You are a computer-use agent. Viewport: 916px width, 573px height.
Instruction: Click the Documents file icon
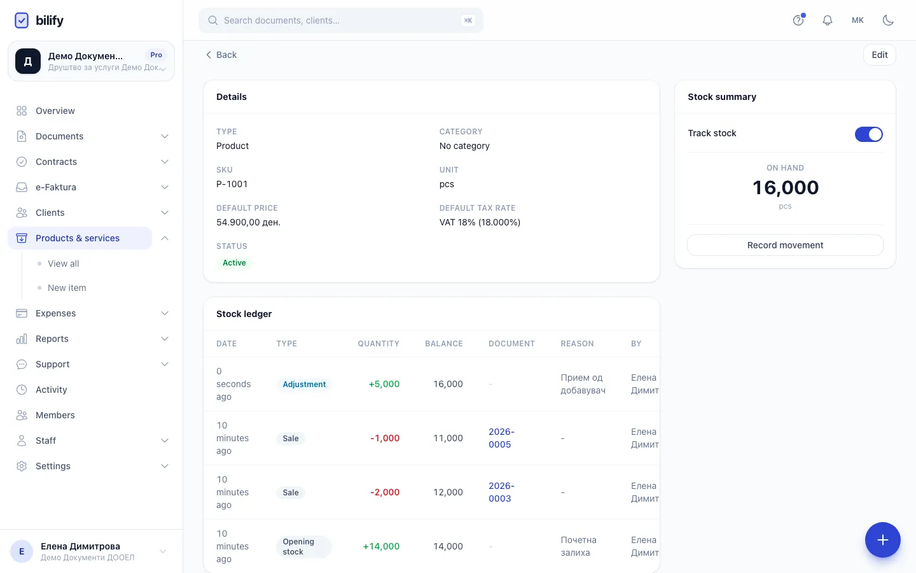pyautogui.click(x=22, y=136)
